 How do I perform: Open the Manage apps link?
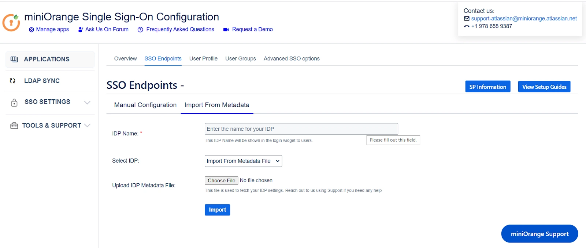(52, 29)
